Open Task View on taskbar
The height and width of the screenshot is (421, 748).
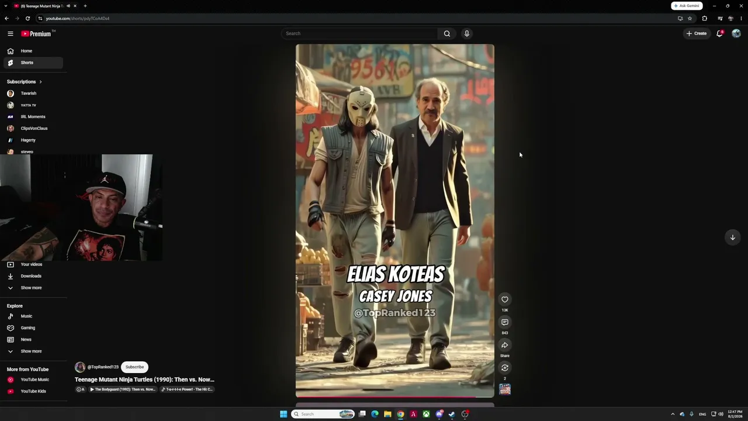[362, 414]
